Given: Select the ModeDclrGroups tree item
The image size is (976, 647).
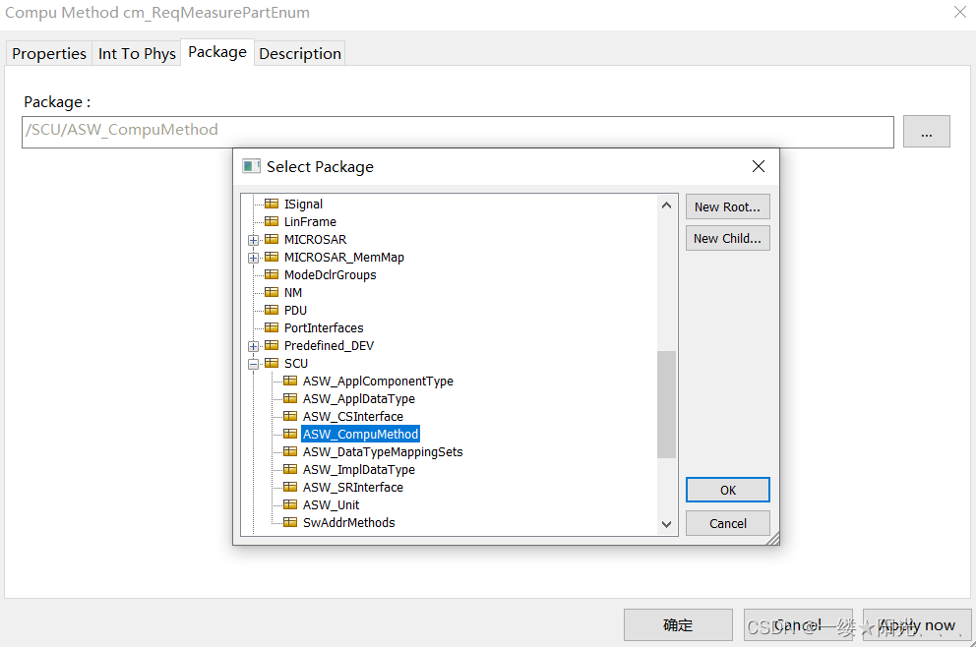Looking at the screenshot, I should 330,274.
